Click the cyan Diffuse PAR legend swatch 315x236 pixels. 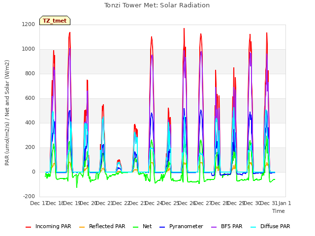pos(253,227)
